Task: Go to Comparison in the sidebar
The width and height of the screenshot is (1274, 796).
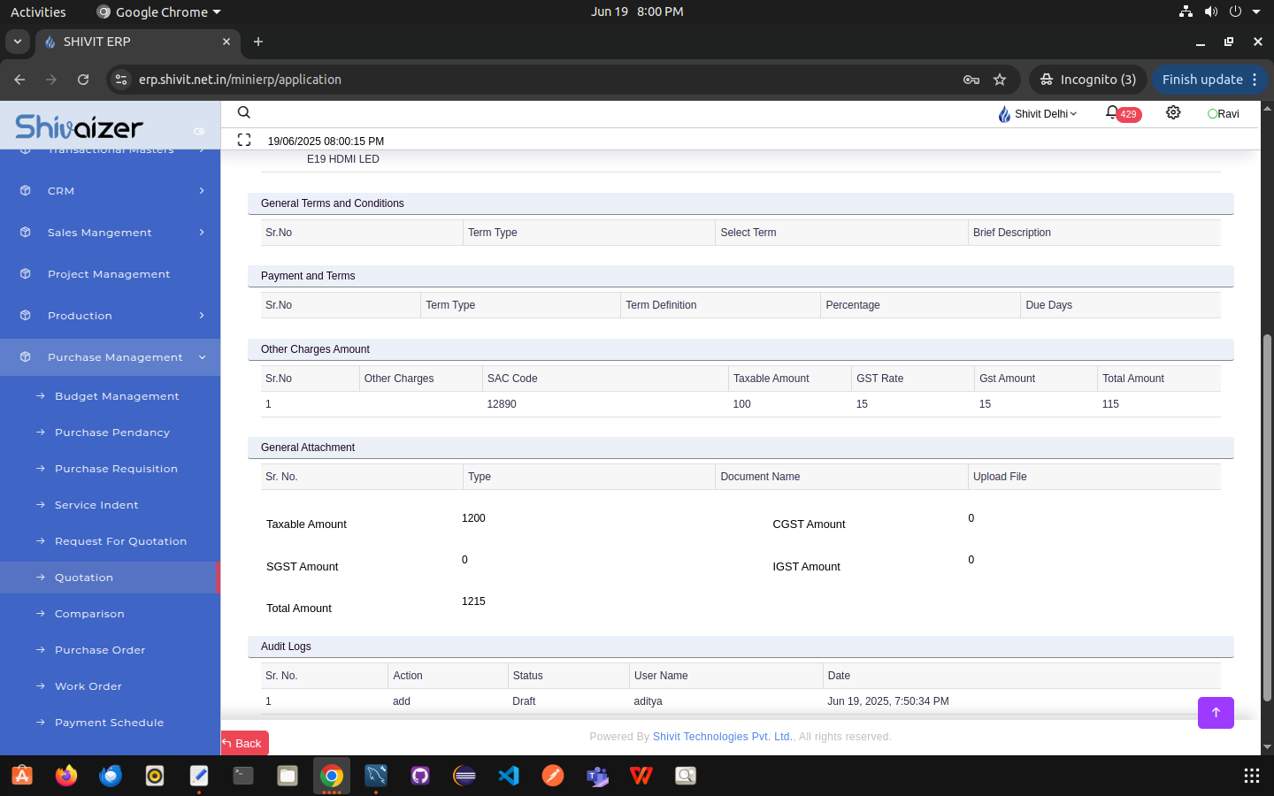Action: [89, 614]
